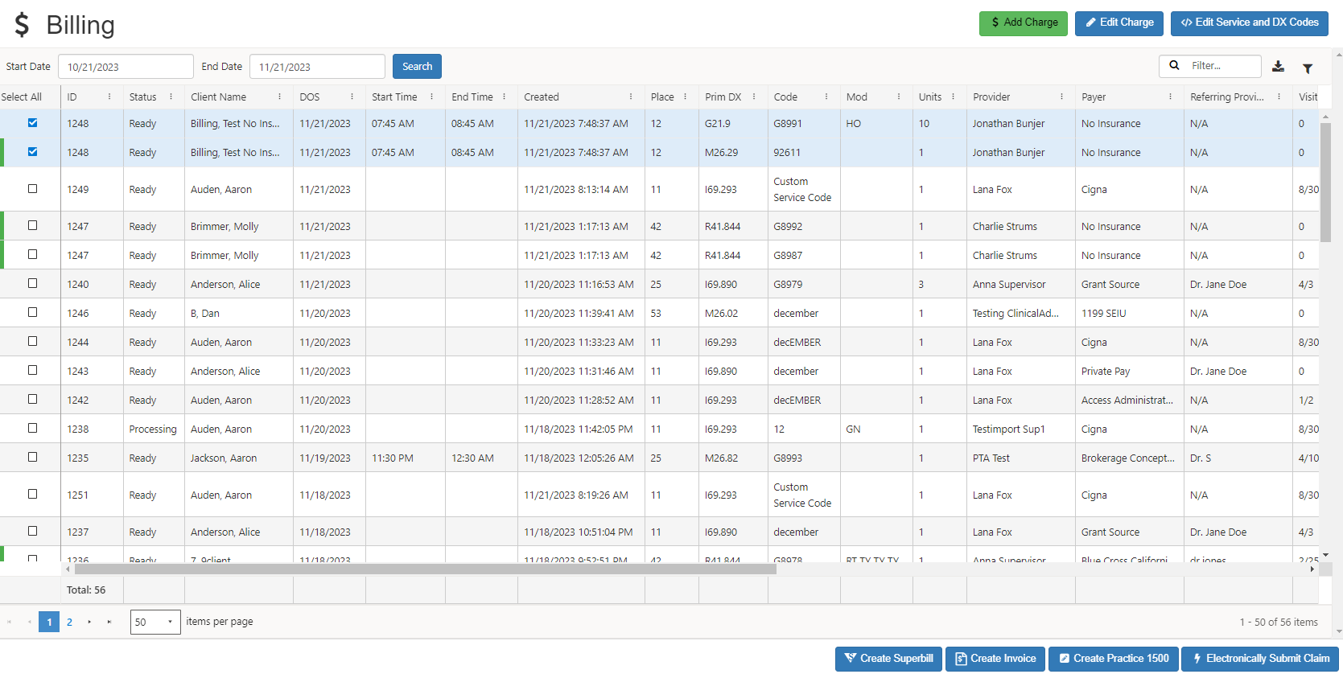Check the 1240 Anderson, Alice row

[33, 283]
